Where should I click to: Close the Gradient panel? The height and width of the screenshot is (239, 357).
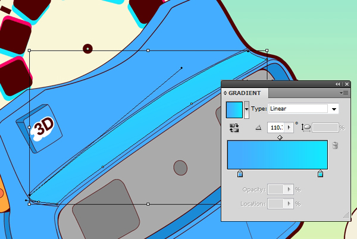click(347, 84)
